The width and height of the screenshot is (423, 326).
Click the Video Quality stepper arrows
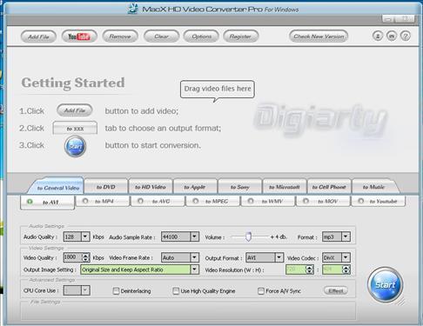coord(85,257)
